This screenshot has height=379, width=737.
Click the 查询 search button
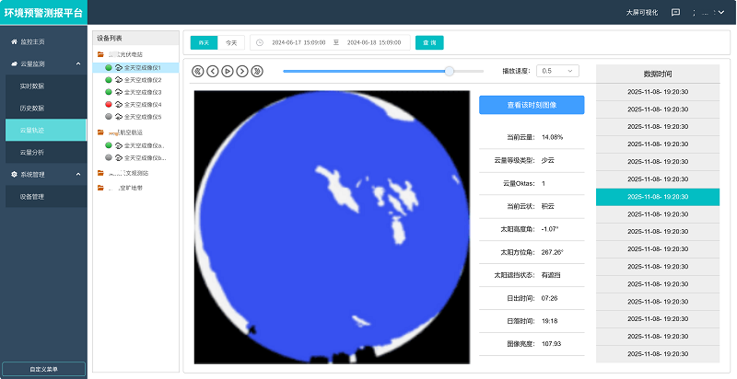click(x=429, y=42)
